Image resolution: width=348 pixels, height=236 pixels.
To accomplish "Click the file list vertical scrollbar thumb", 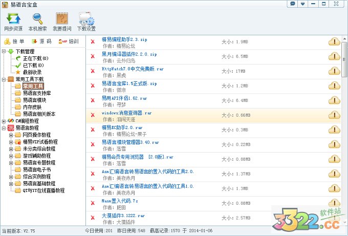I will coord(344,59).
